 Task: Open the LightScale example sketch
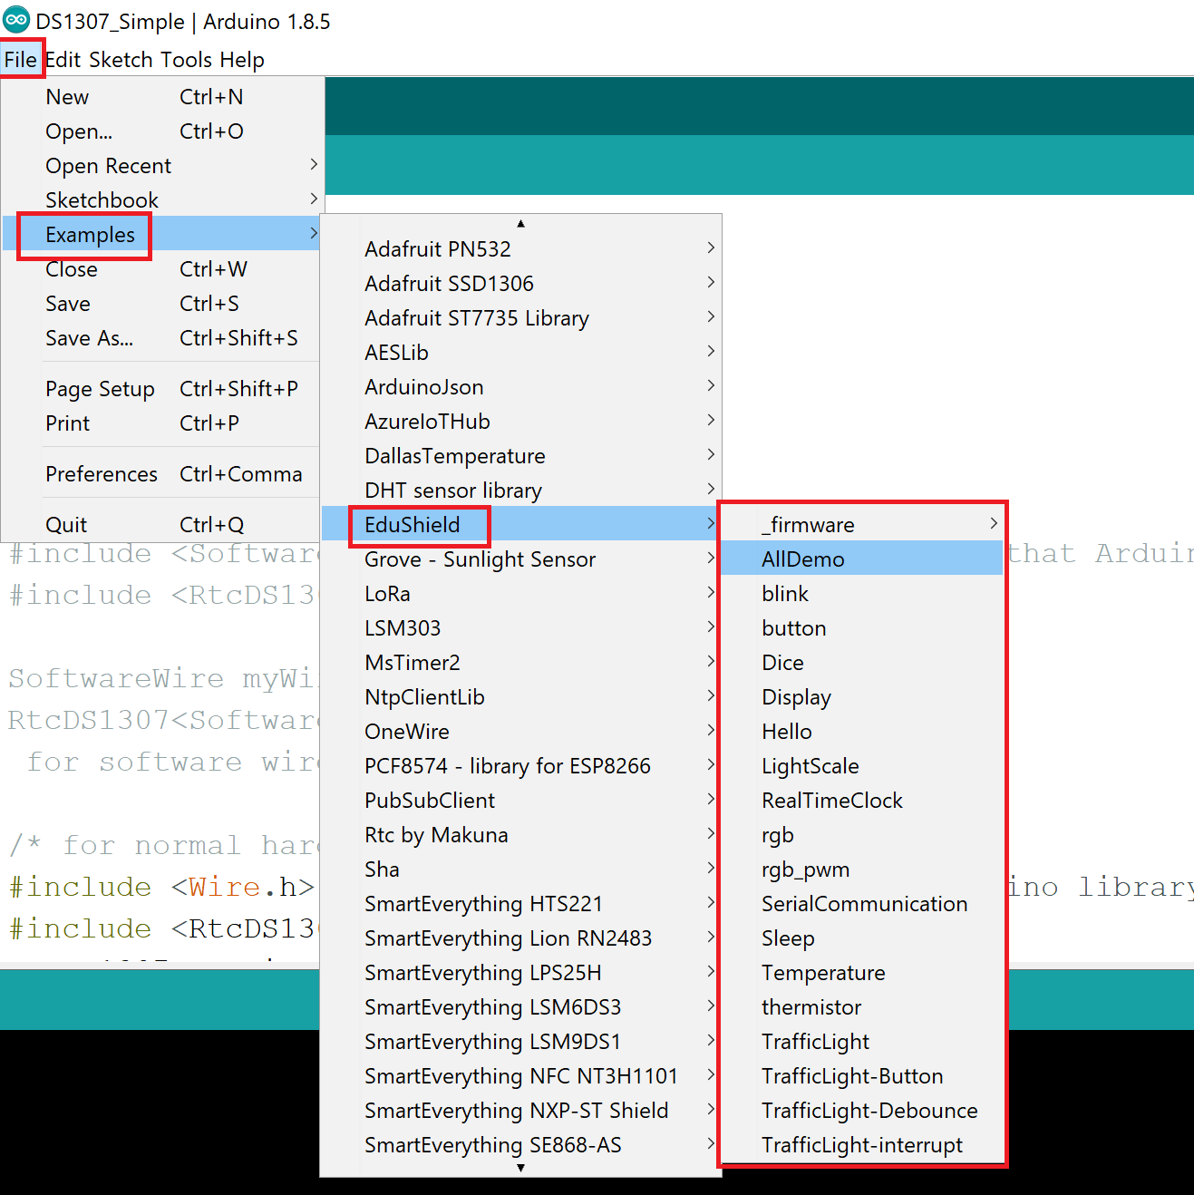pyautogui.click(x=862, y=766)
